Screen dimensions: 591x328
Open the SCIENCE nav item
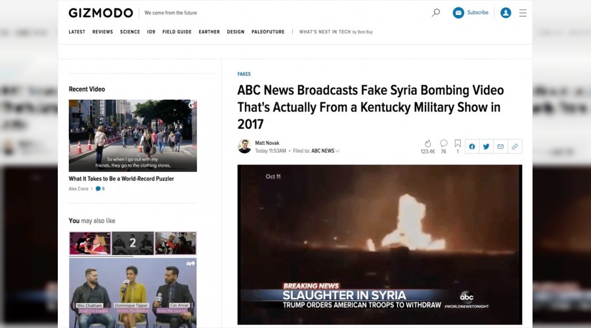[x=130, y=32]
